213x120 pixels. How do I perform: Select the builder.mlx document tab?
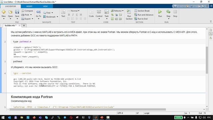10,25
